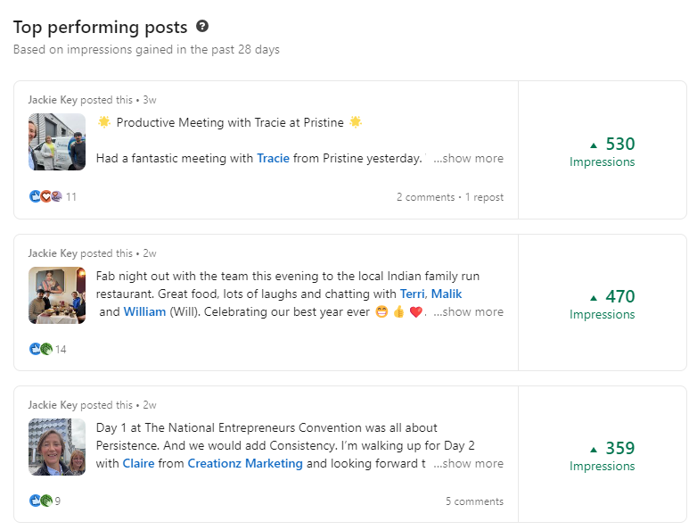The height and width of the screenshot is (530, 689).
Task: Open '1 repost' on the Pristine post
Action: click(484, 197)
